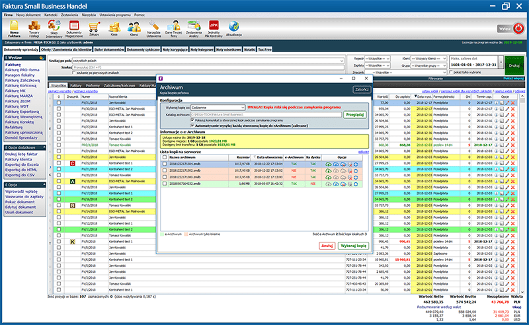Image resolution: width=529 pixels, height=325 pixels.
Task: Check the row checkbox for invoice FV/31/2018
Action: click(59, 102)
